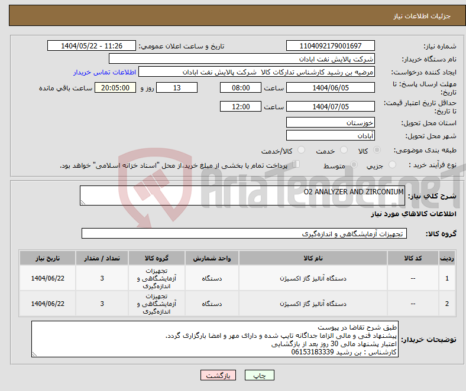Image resolution: width=466 pixels, height=391 pixels.
Task: Click row 2 unit دستگاه
Action: tap(212, 304)
